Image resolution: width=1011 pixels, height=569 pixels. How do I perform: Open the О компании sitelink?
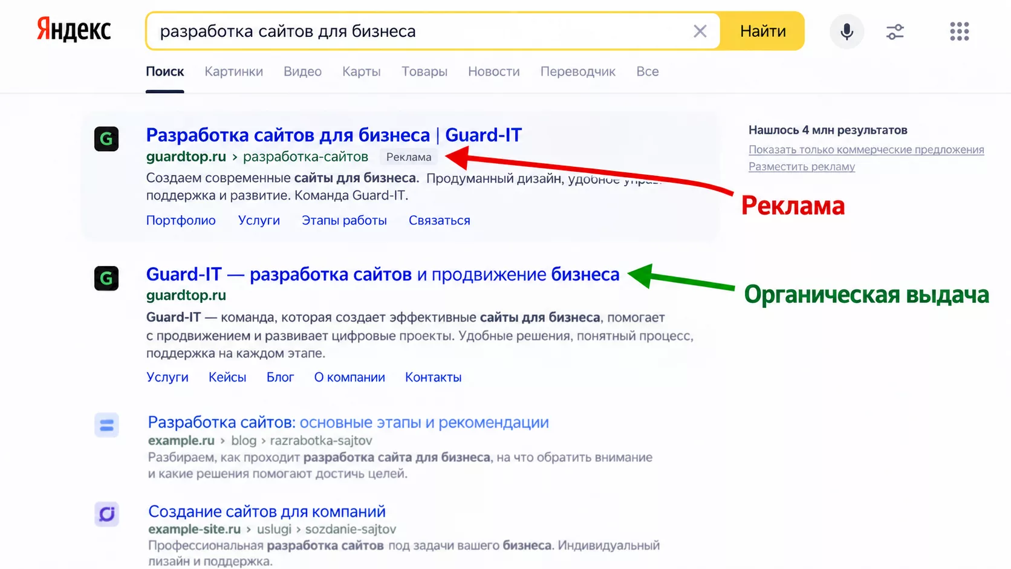(349, 377)
